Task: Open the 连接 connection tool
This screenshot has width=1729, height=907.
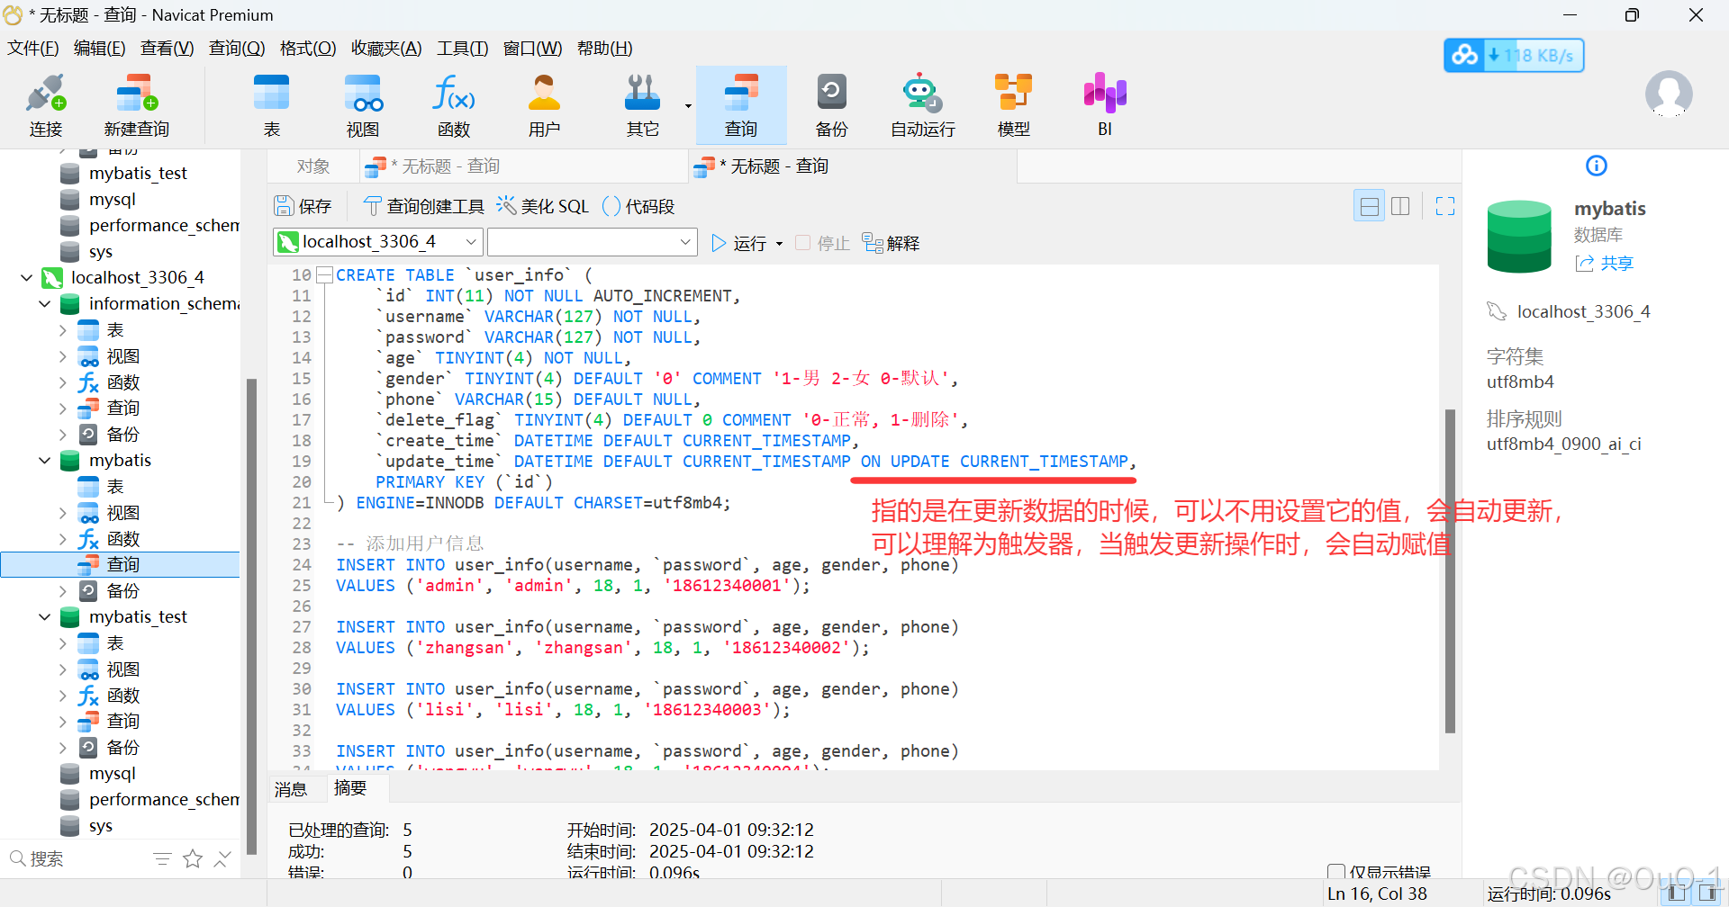Action: tap(46, 105)
